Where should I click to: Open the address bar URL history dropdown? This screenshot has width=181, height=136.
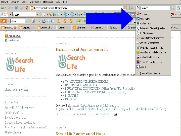click(x=128, y=8)
